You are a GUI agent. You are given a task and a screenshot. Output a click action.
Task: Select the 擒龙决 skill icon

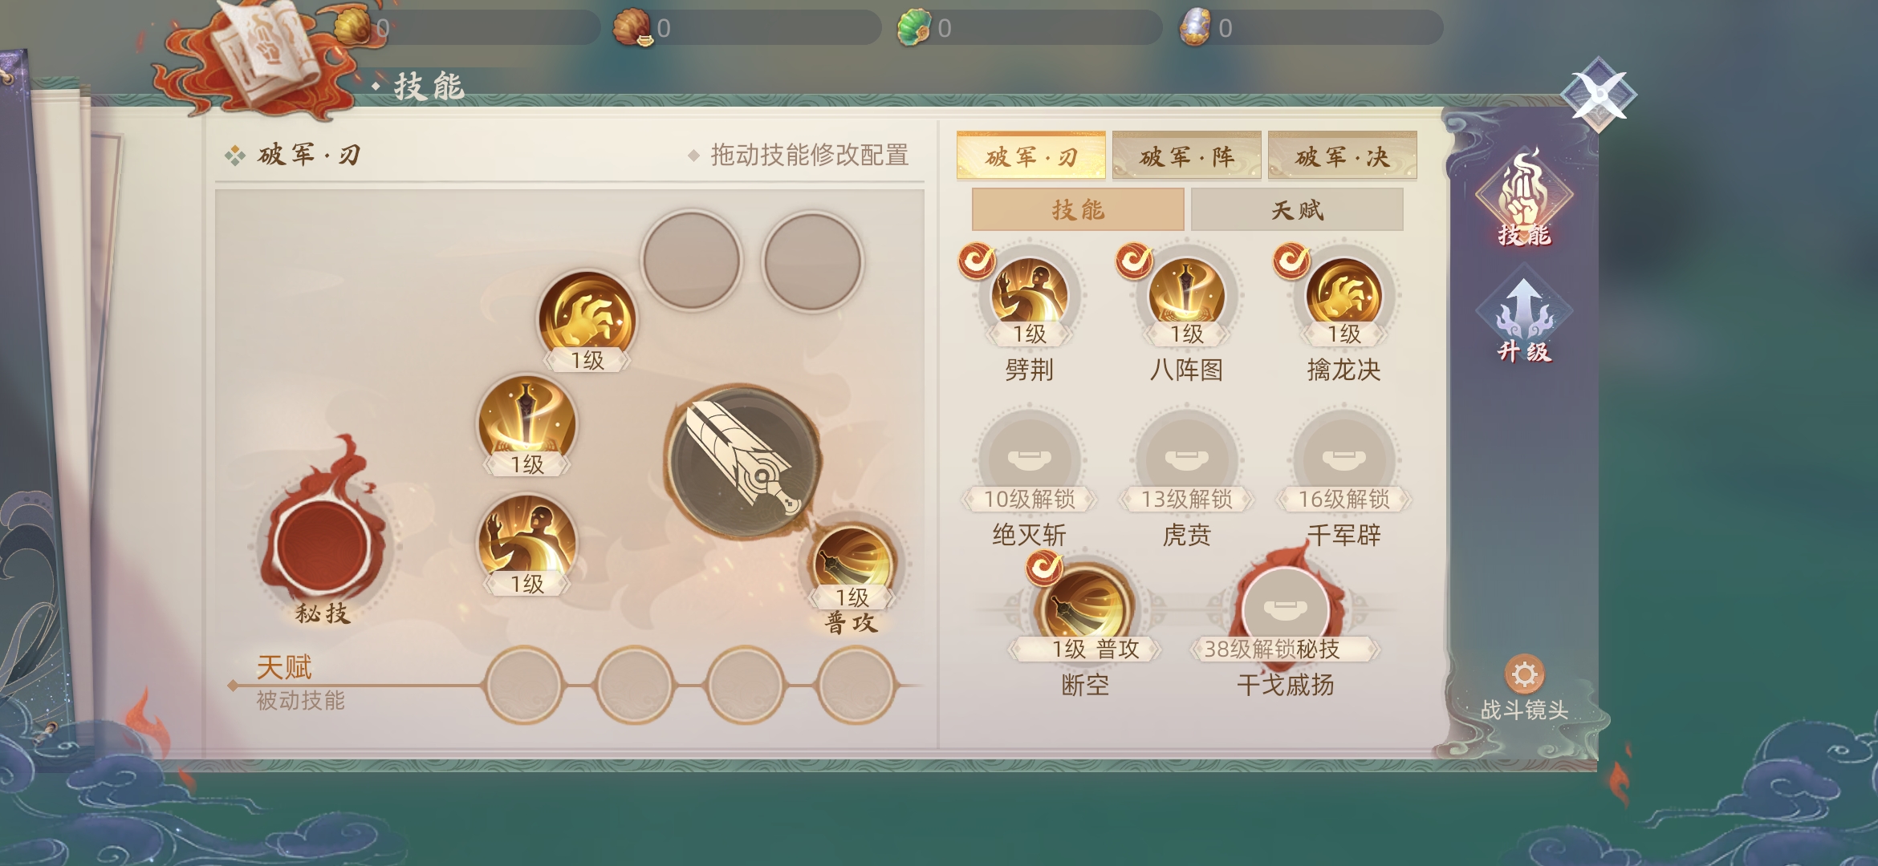point(1343,294)
